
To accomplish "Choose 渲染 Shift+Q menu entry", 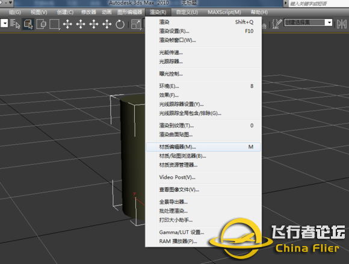I will (203, 22).
